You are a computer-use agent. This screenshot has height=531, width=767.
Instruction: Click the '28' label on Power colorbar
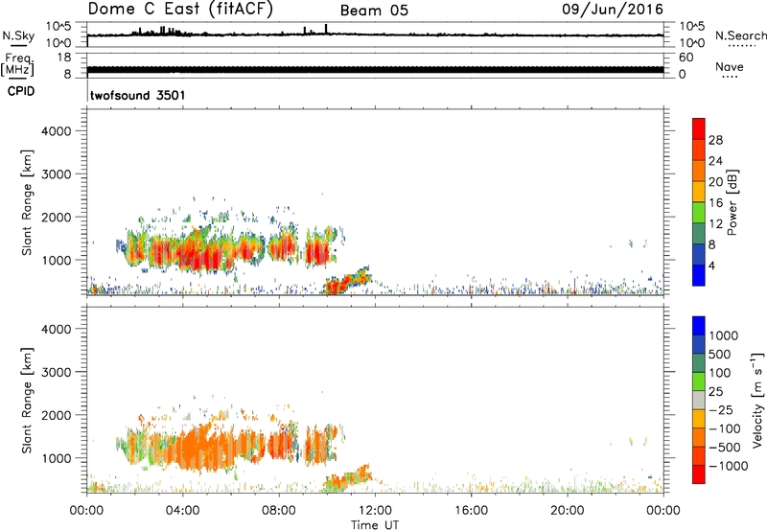pos(715,140)
